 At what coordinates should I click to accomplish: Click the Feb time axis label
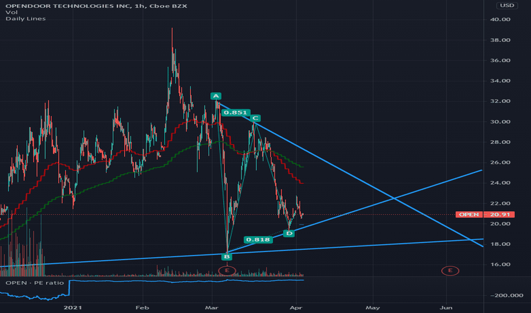point(142,307)
